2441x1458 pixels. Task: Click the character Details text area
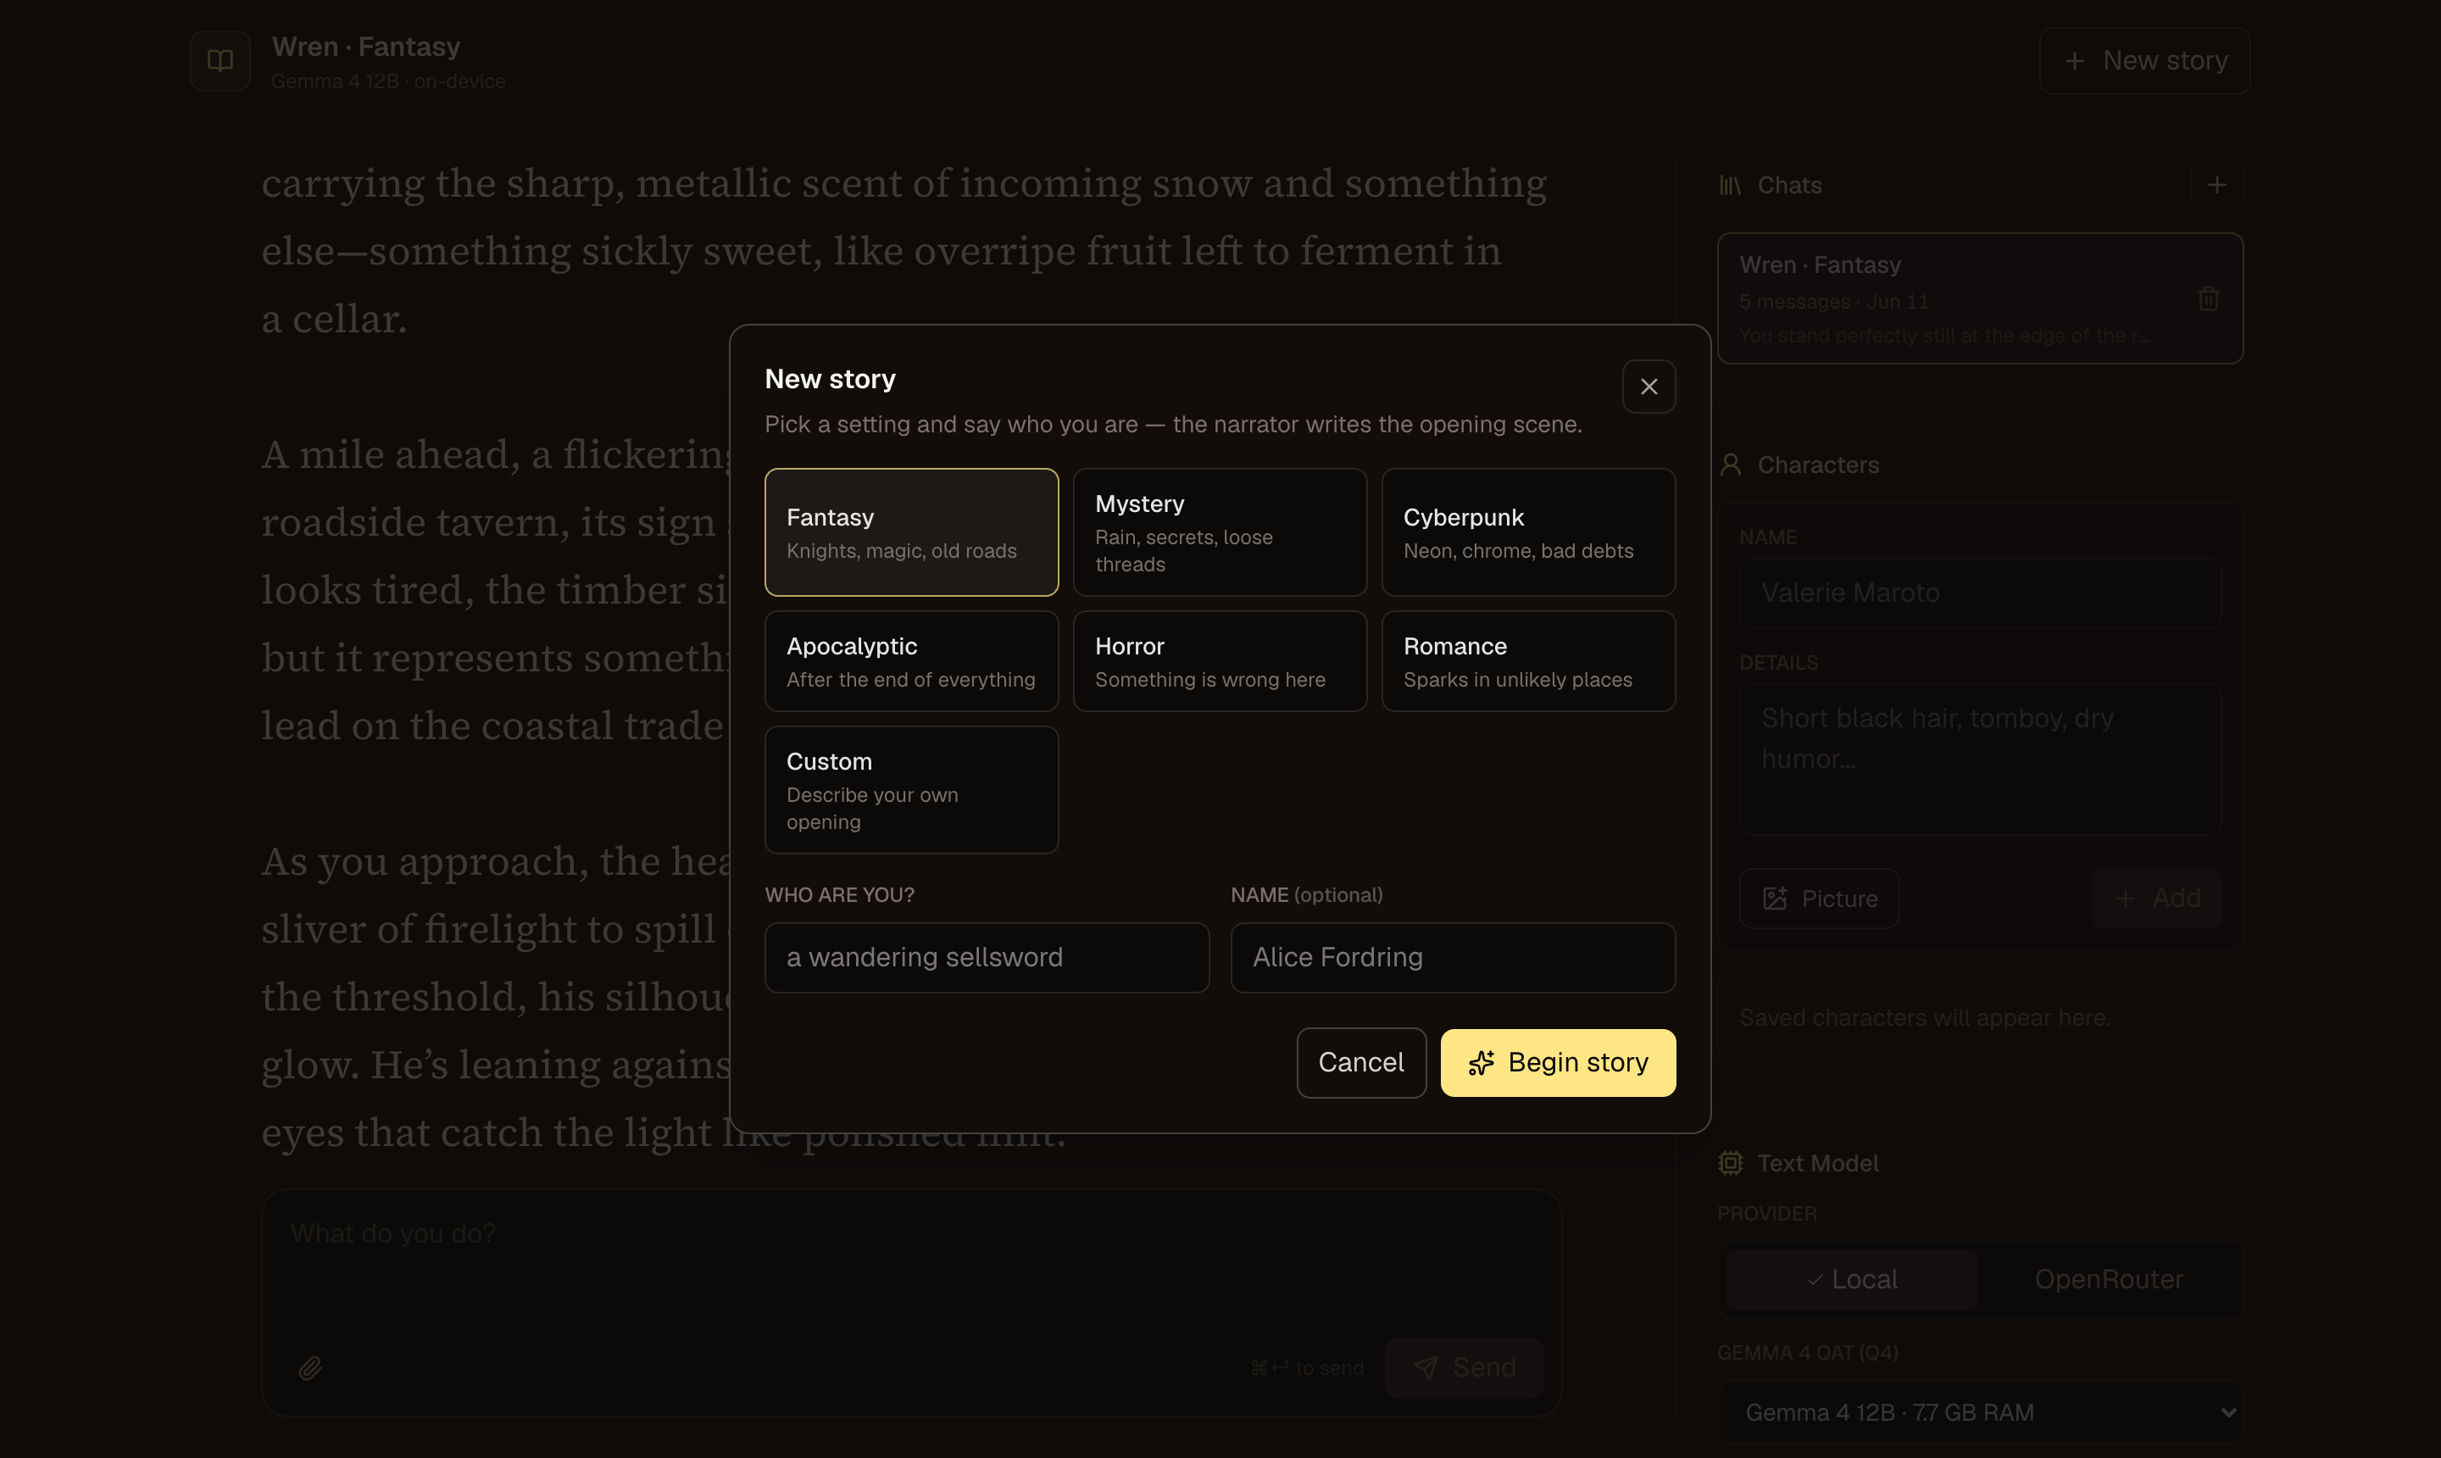pos(1979,759)
